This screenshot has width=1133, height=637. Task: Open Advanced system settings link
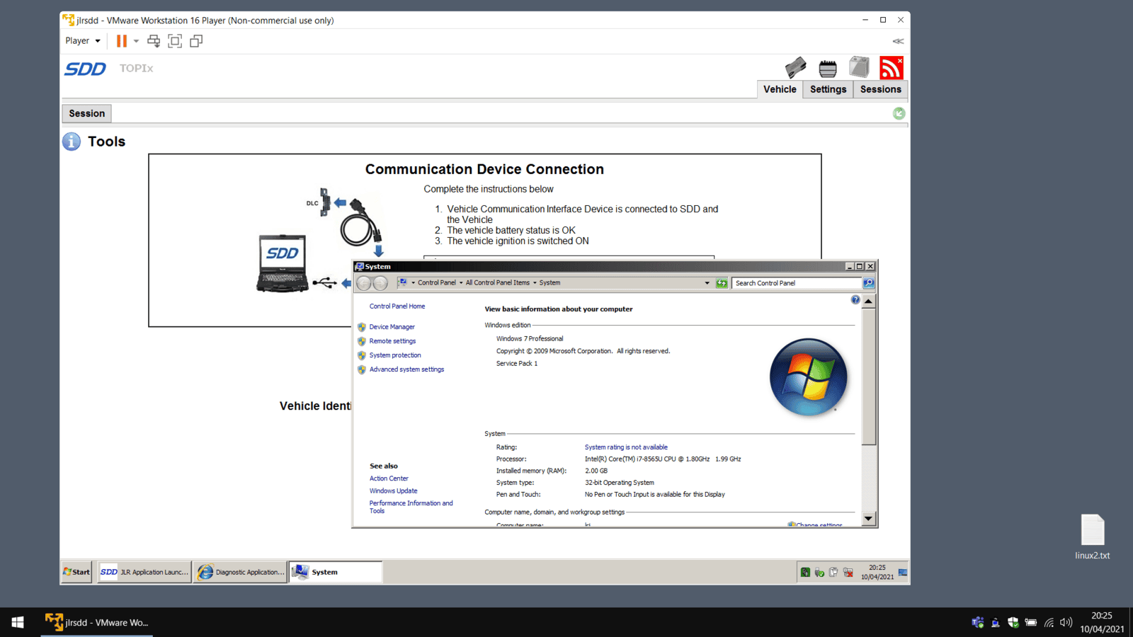click(x=406, y=369)
